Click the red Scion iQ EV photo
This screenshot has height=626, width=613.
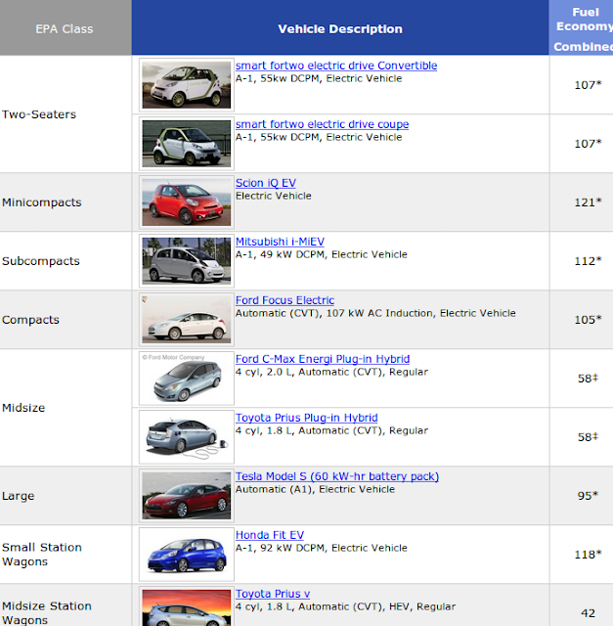point(187,202)
